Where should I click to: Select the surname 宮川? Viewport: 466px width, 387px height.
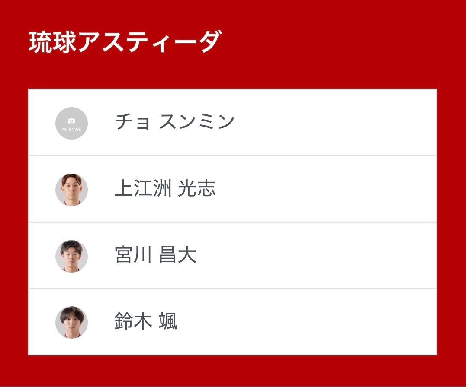tap(133, 255)
